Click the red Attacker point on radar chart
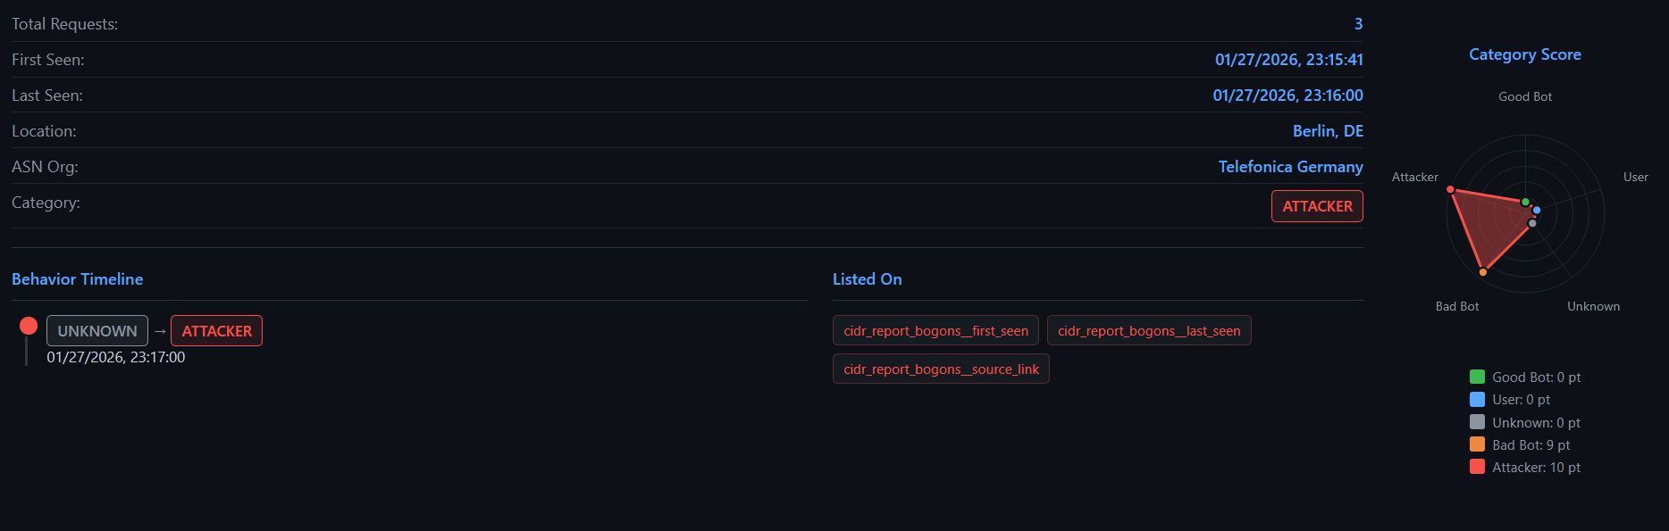 tap(1450, 189)
